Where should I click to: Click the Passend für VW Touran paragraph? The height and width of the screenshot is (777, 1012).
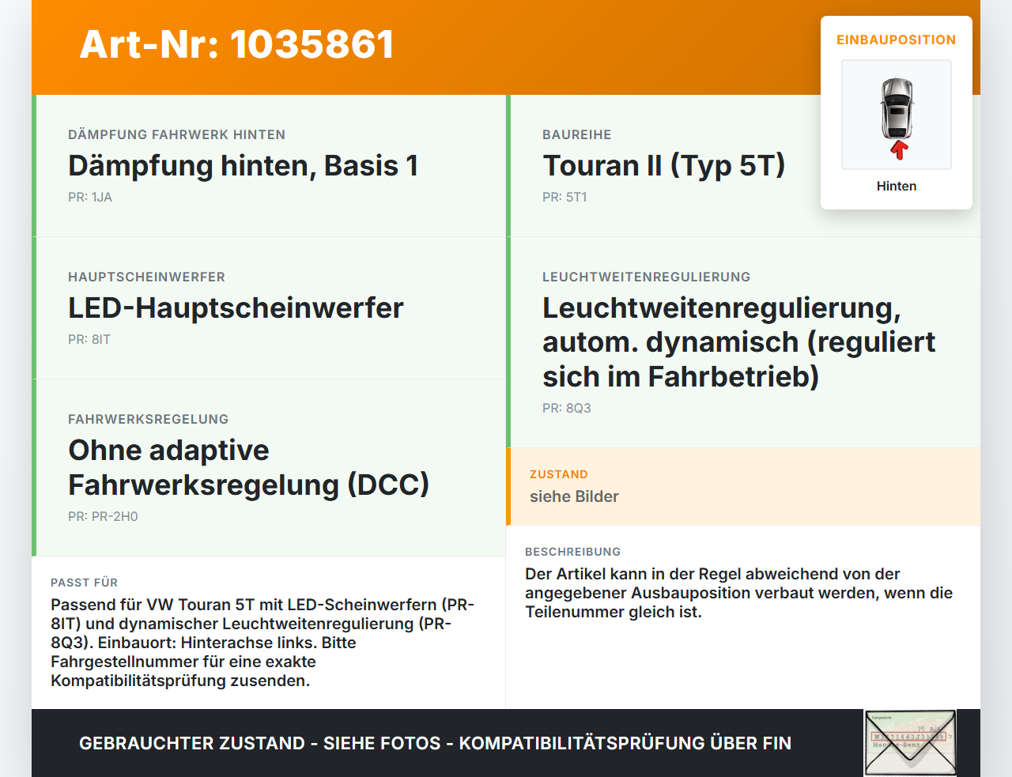[262, 643]
